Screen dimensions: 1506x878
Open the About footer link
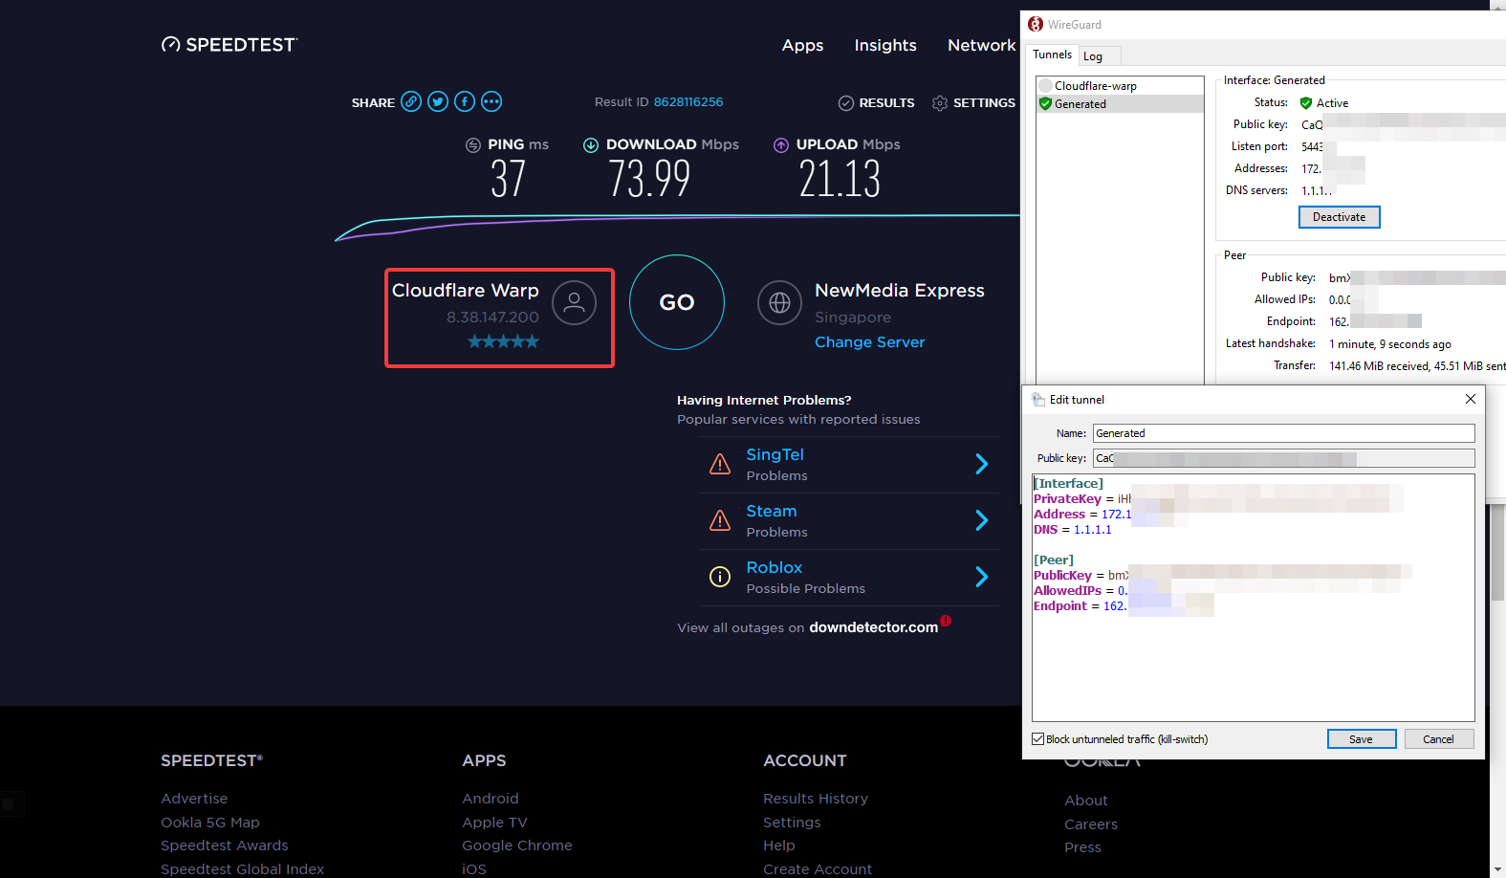click(x=1086, y=801)
